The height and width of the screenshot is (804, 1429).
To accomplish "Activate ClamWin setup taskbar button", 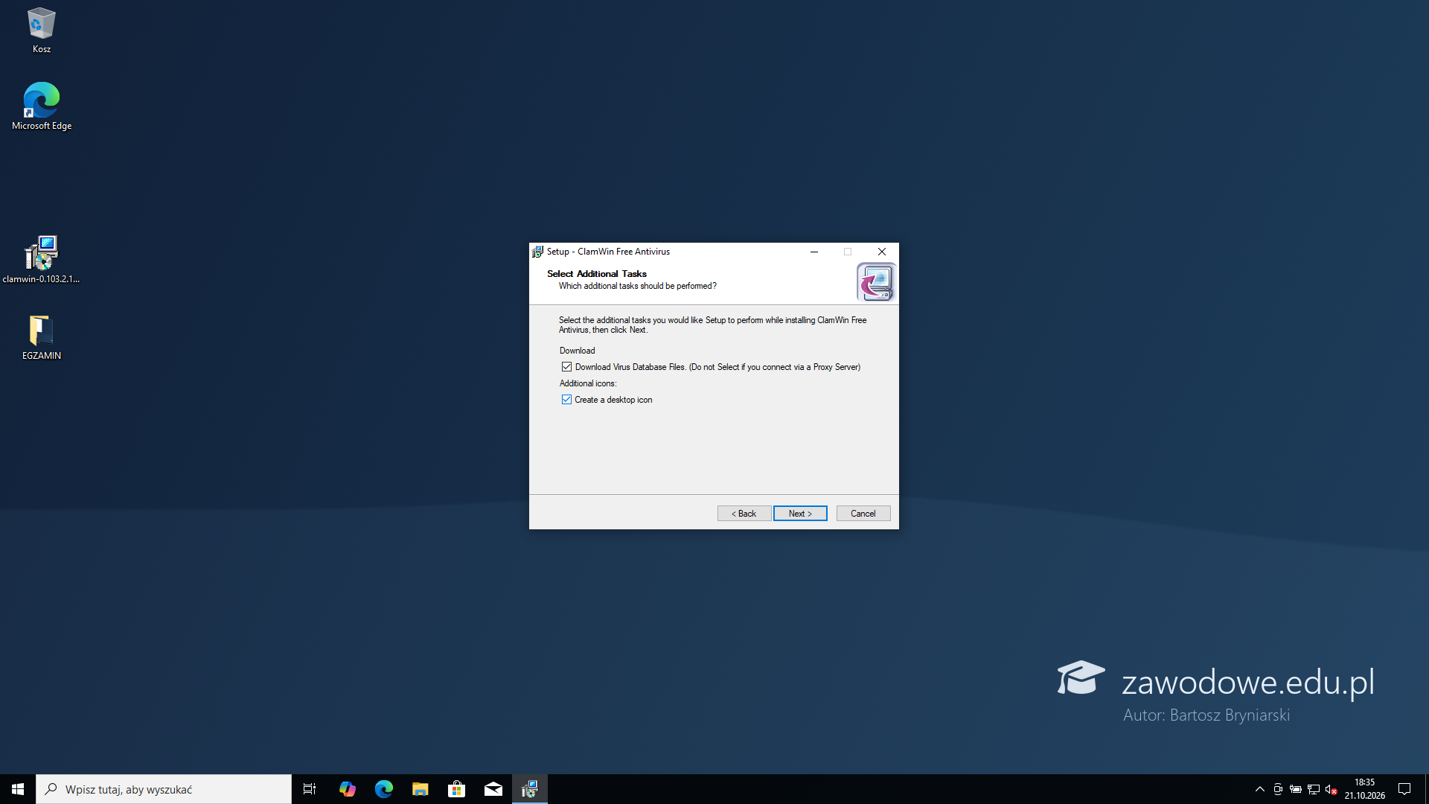I will 529,789.
